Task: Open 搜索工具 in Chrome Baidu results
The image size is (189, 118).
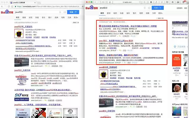Action: pyautogui.click(x=76, y=22)
